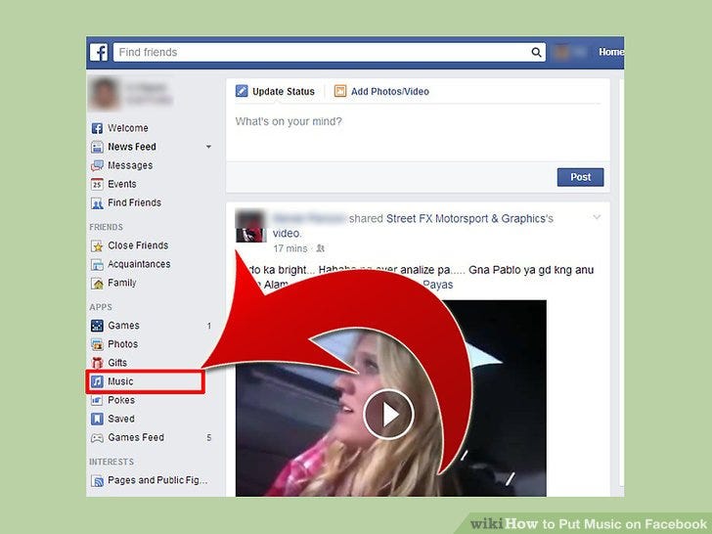The image size is (712, 534).
Task: Switch to the Update Status tab
Action: [275, 91]
